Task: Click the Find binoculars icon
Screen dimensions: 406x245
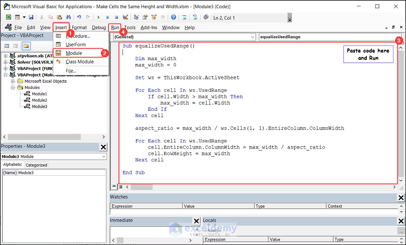Action: coord(68,18)
